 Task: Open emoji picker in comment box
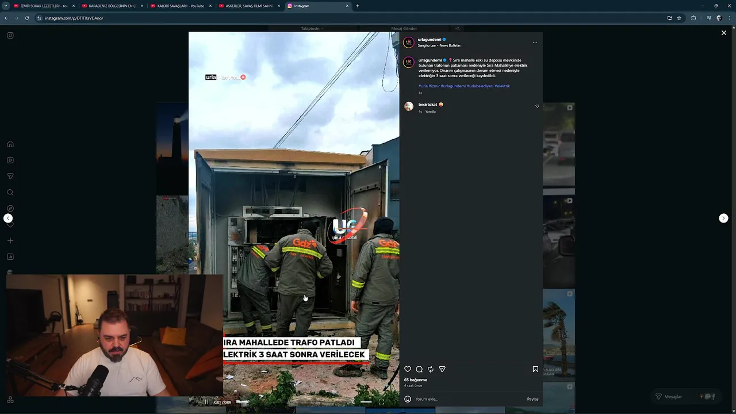(x=408, y=399)
